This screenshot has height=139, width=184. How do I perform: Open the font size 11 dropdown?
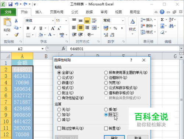click(66, 21)
